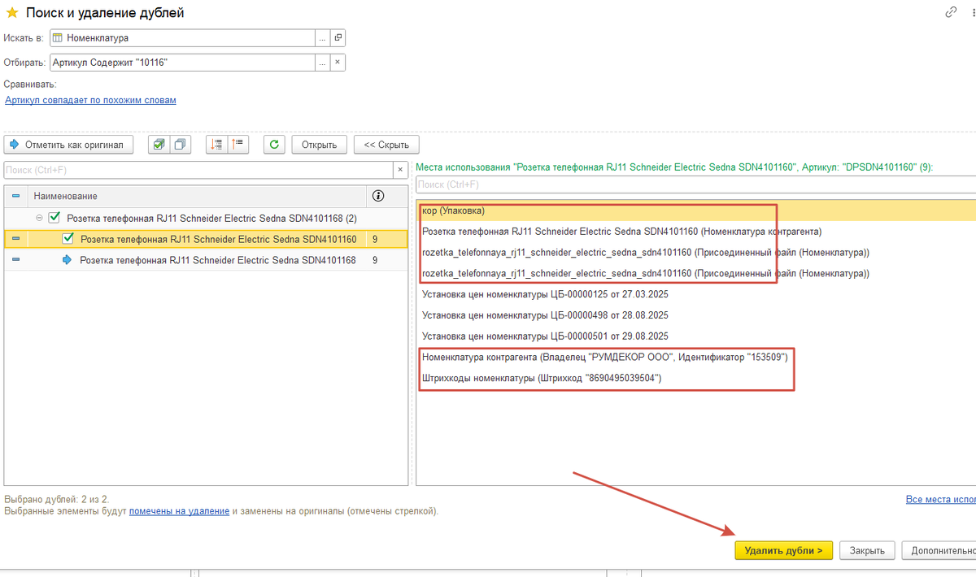Select Установка цен ЦБ-00000501 от 29.08.2025

pos(695,336)
